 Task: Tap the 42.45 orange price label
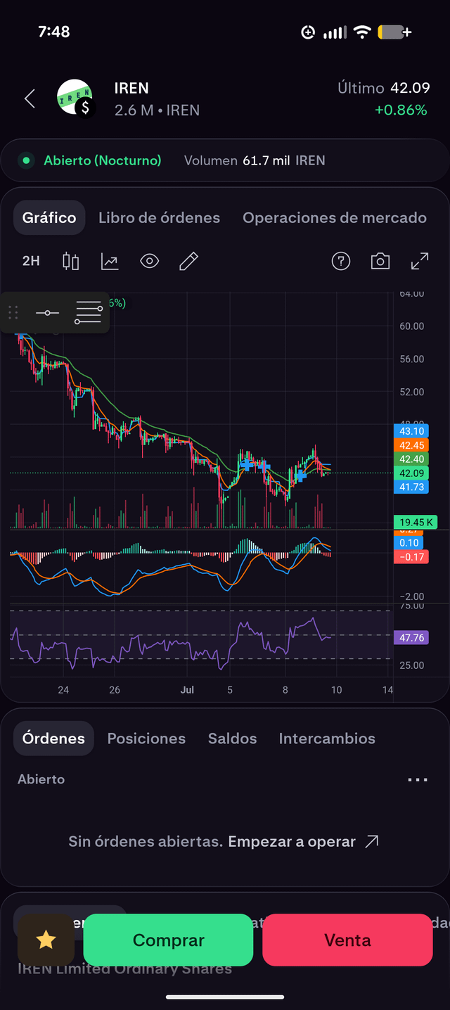click(411, 445)
